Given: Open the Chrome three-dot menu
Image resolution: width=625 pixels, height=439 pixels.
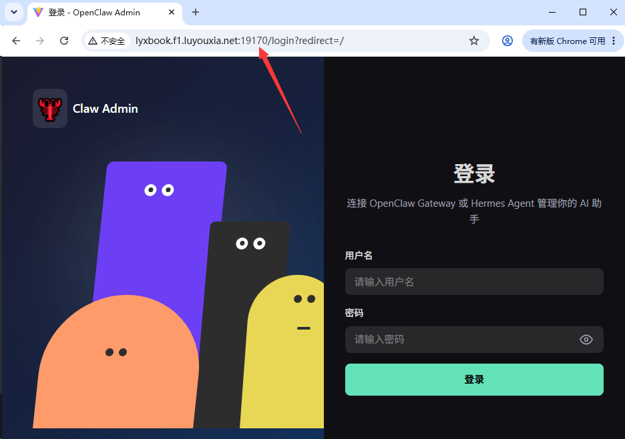Looking at the screenshot, I should point(614,41).
